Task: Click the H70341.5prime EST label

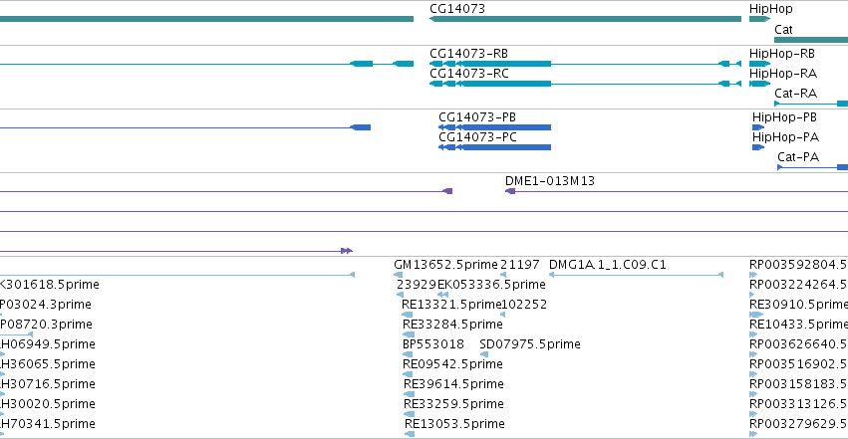Action: pyautogui.click(x=48, y=424)
